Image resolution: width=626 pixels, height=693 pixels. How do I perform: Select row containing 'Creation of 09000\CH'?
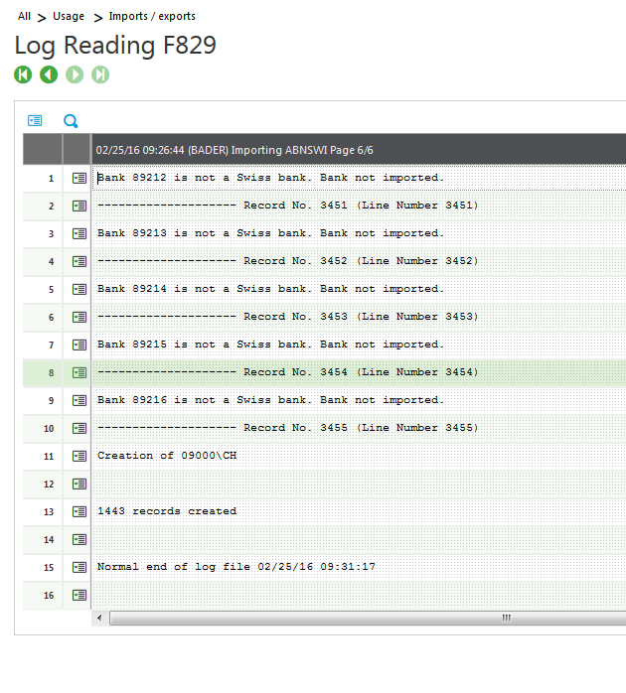point(167,456)
